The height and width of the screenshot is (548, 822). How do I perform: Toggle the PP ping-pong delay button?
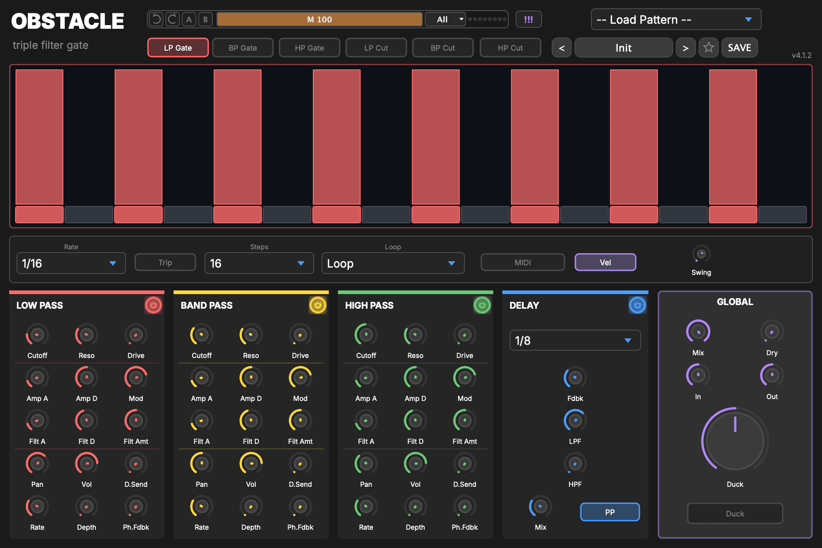click(x=610, y=512)
